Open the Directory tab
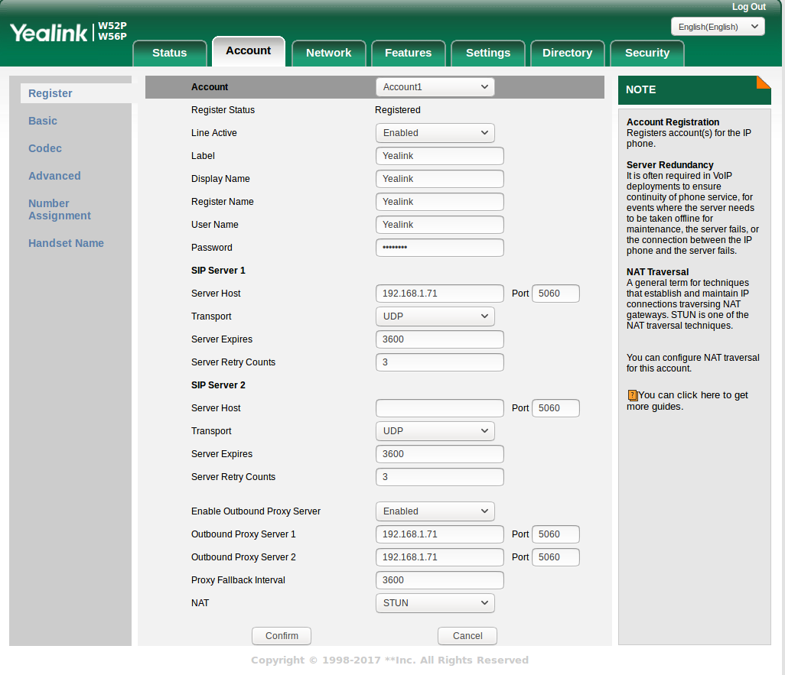785x675 pixels. 567,53
